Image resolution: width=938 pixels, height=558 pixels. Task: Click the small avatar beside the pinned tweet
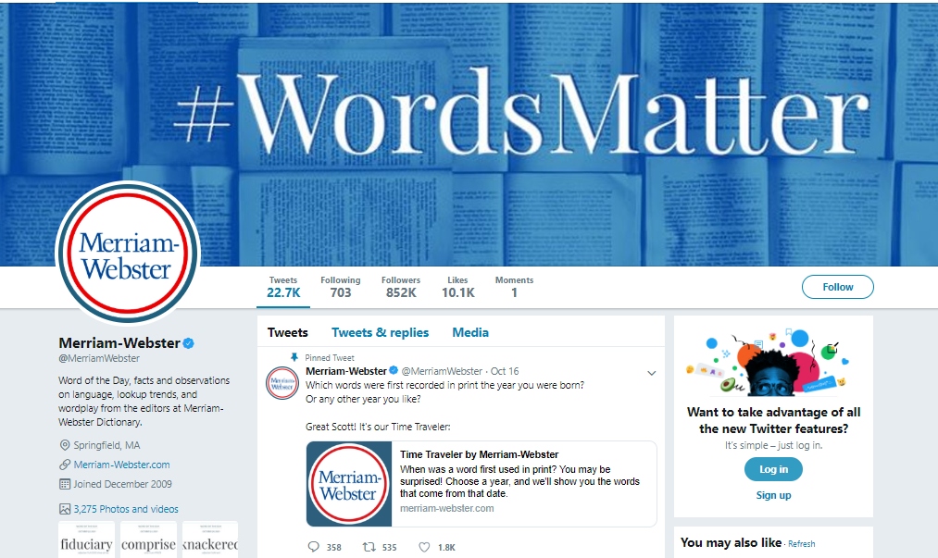pos(281,383)
